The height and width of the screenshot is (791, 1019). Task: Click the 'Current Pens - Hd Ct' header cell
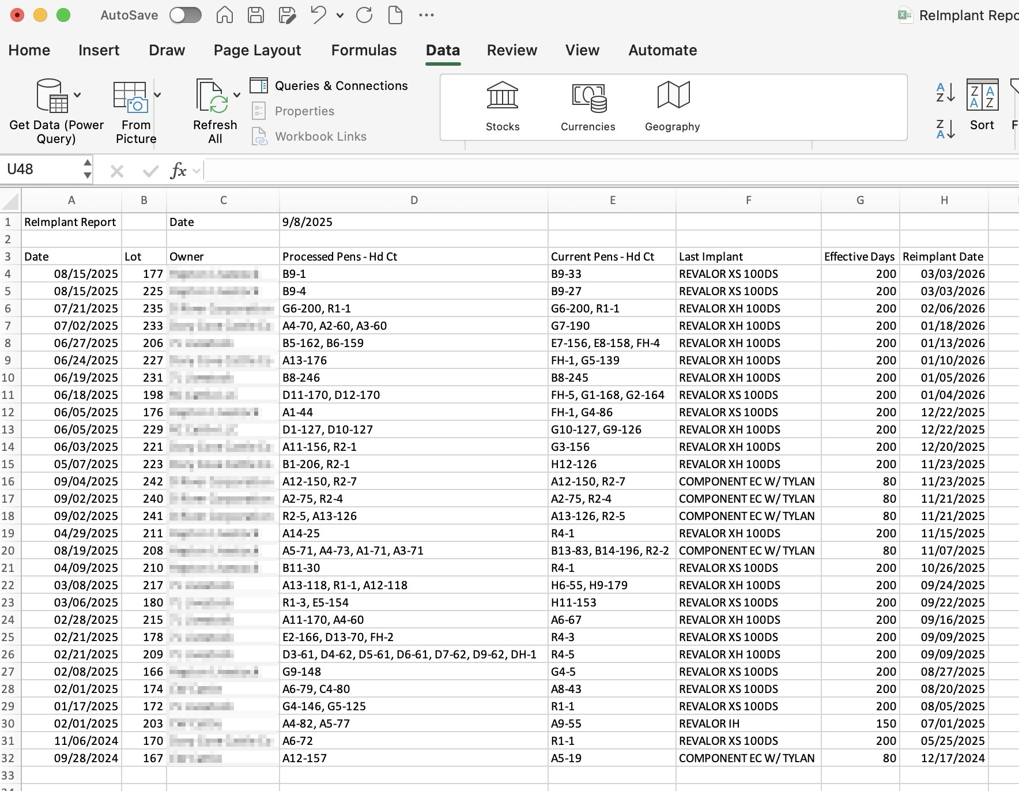[x=612, y=257]
